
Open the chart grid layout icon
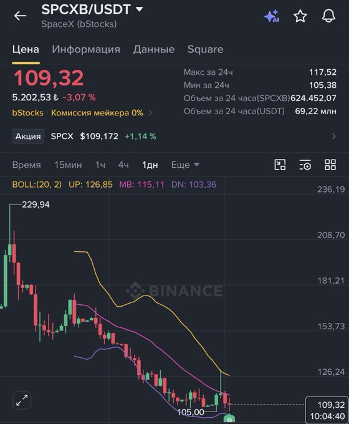pyautogui.click(x=330, y=165)
